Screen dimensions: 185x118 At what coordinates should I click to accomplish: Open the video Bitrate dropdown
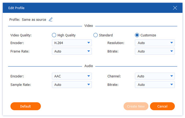(155, 51)
